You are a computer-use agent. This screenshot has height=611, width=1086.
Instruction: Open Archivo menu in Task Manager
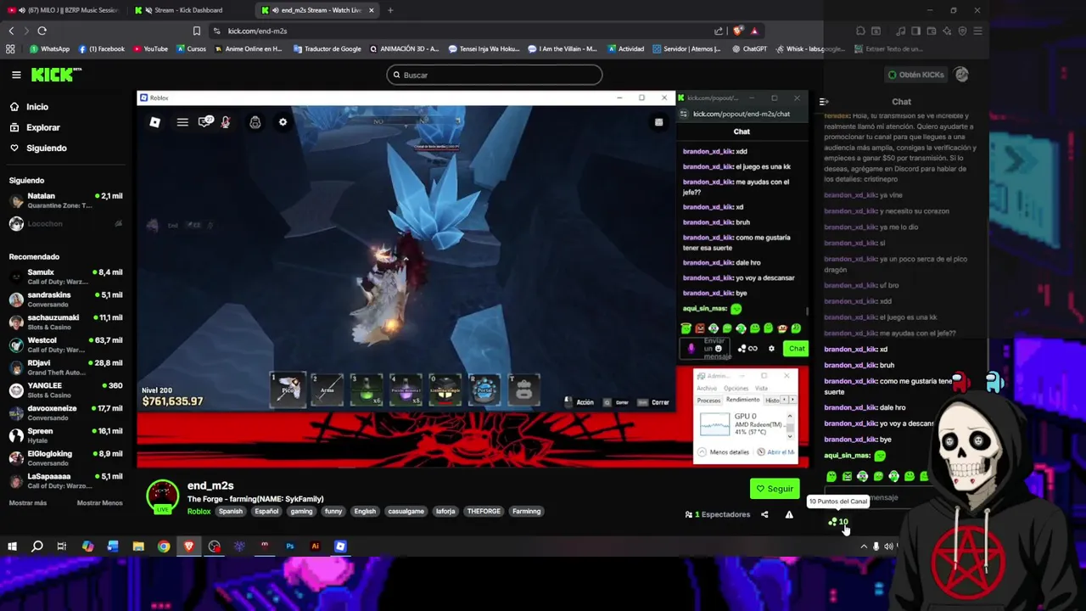(707, 388)
